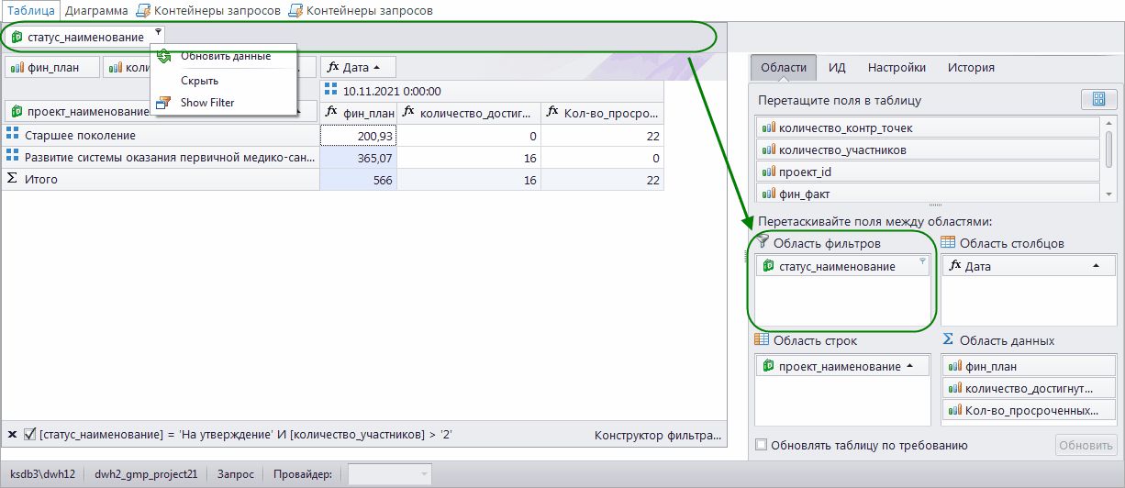Click the filter icon in Область фильтров field

(923, 262)
